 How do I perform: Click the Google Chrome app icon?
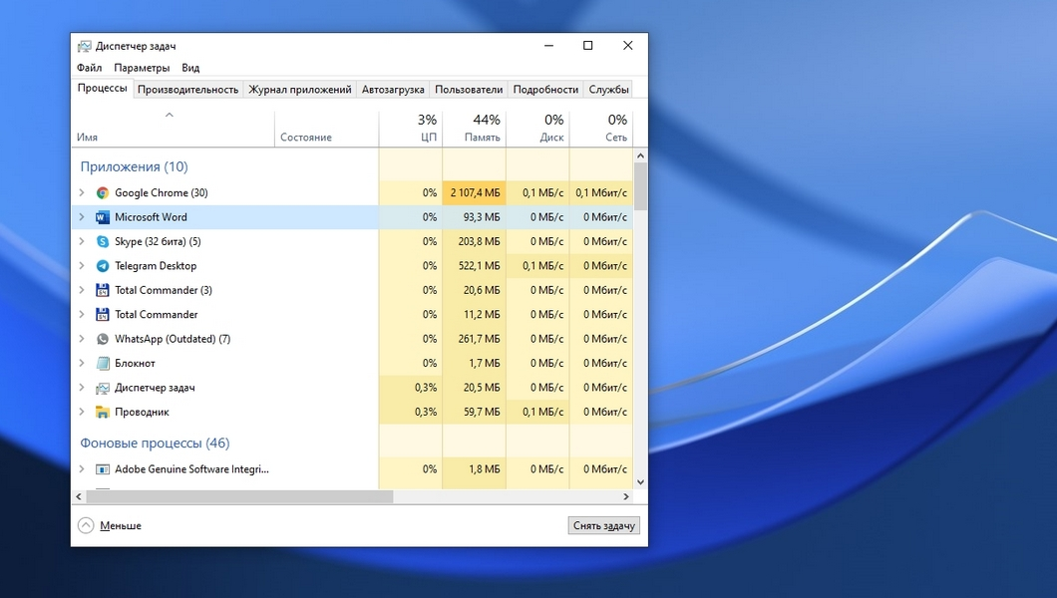point(103,193)
